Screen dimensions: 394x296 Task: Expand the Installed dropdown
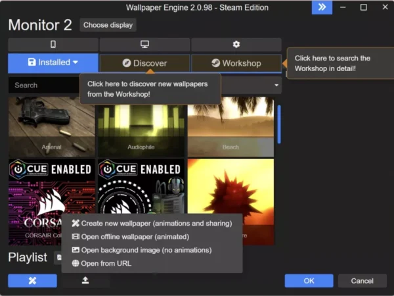[53, 63]
